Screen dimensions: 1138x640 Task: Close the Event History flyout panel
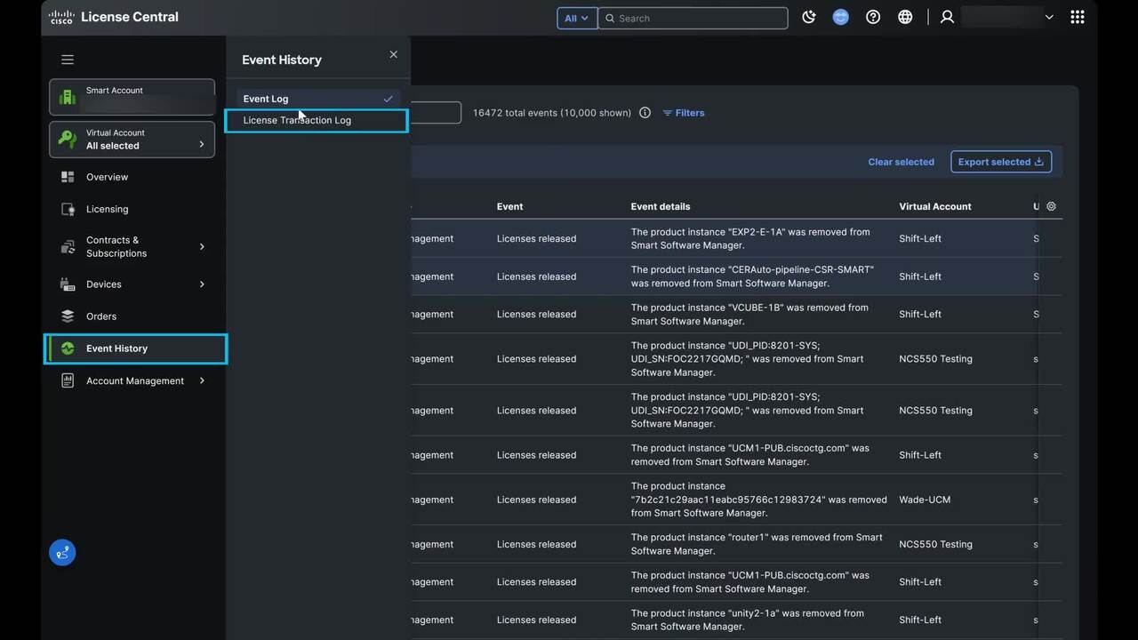pos(393,54)
